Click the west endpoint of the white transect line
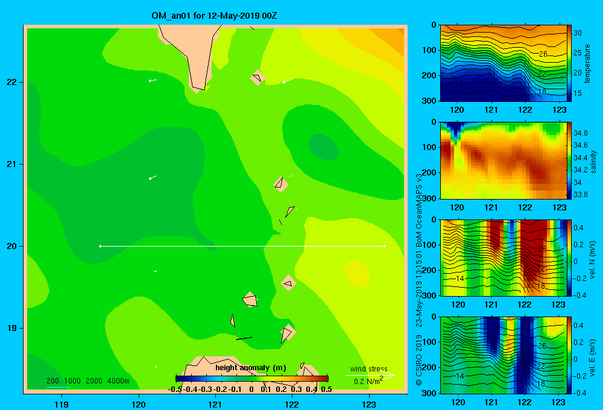Viewport: 603px width, 410px height. point(100,246)
